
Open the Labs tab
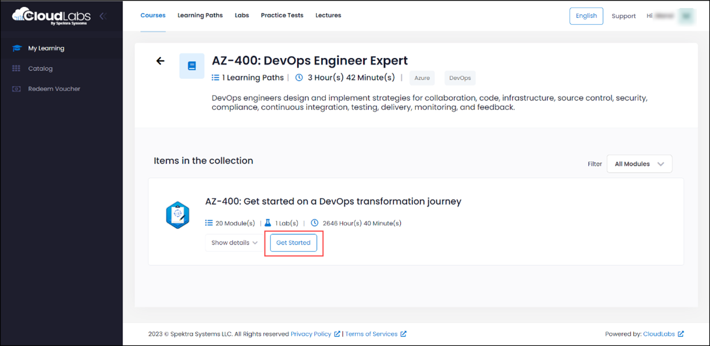(242, 15)
